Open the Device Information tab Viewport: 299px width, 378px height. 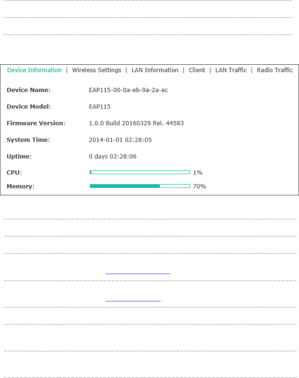tap(34, 70)
